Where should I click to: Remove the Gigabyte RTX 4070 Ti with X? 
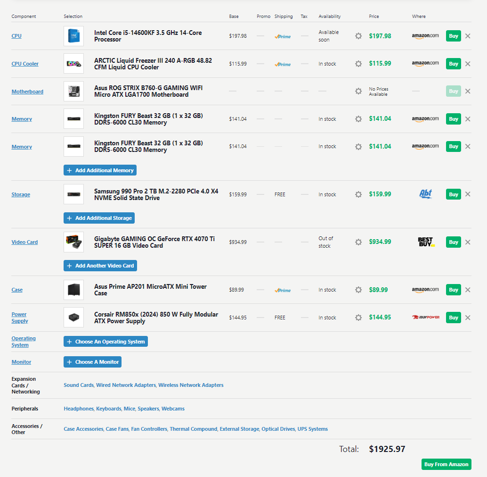pyautogui.click(x=468, y=242)
